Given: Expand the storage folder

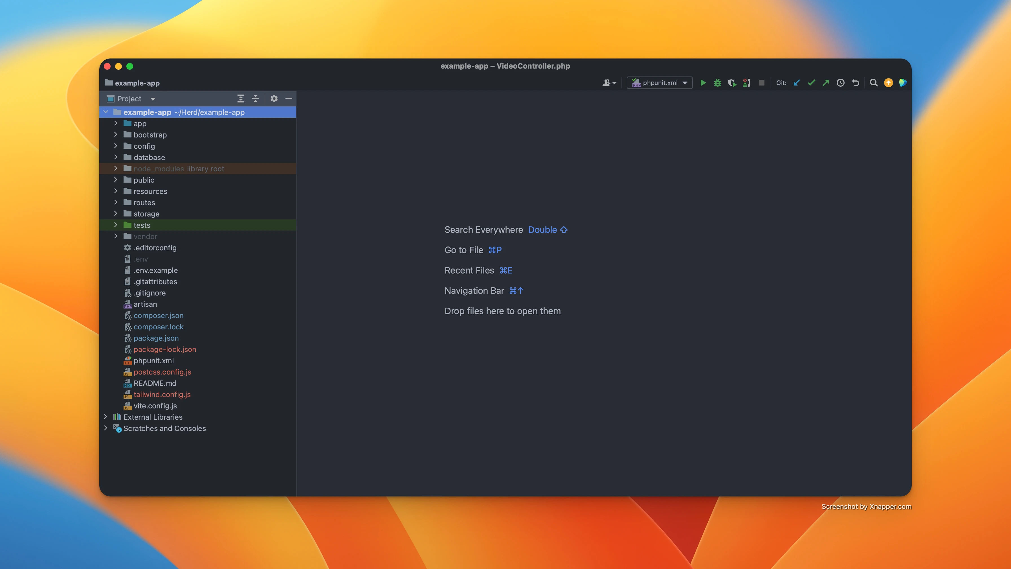Looking at the screenshot, I should click(x=115, y=214).
